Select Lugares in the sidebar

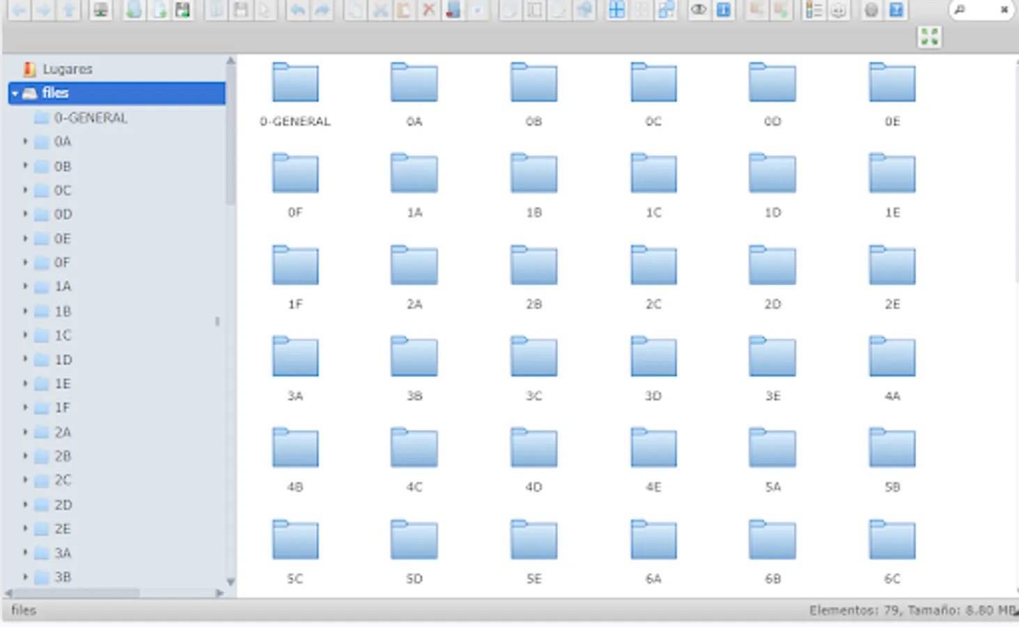pos(68,69)
